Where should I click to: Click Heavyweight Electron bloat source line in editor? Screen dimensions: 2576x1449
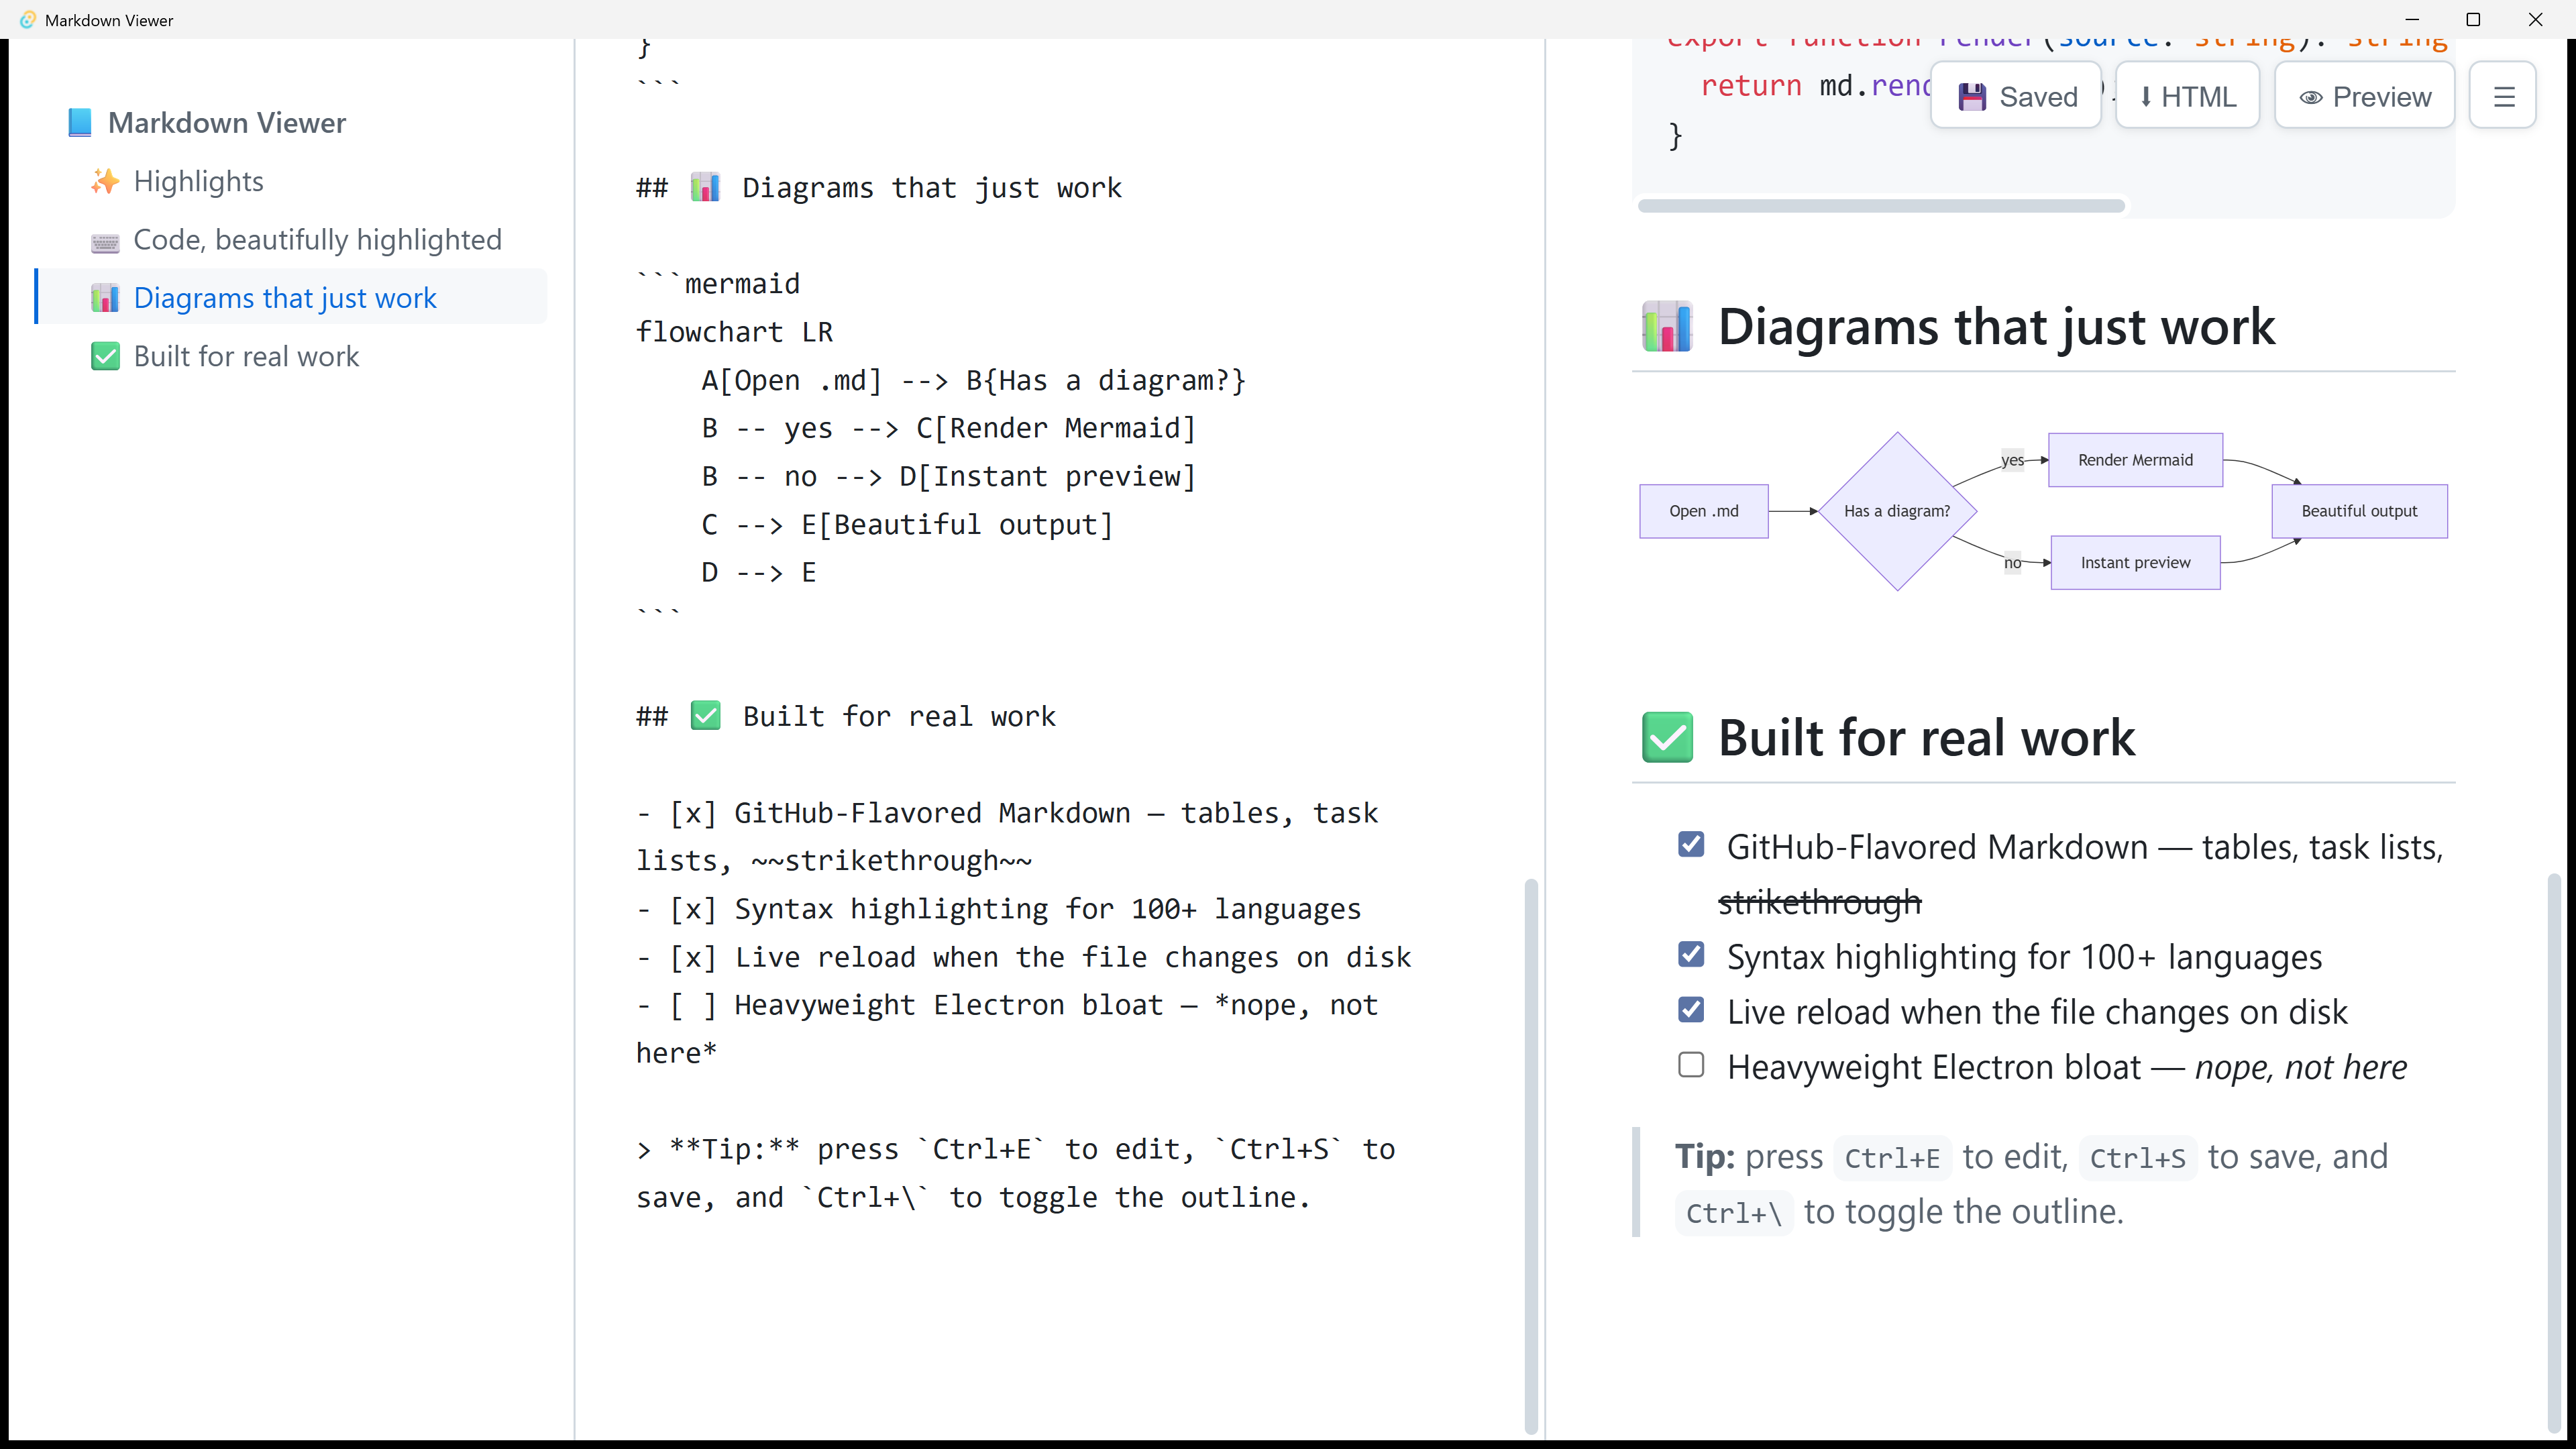click(x=1008, y=1005)
